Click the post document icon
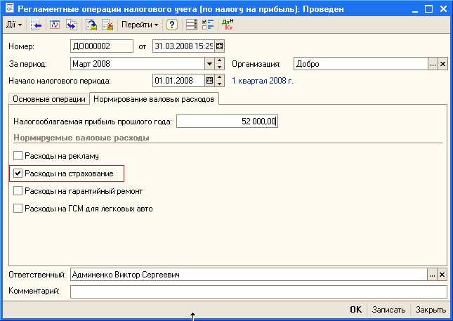The width and height of the screenshot is (453, 321). tap(91, 25)
